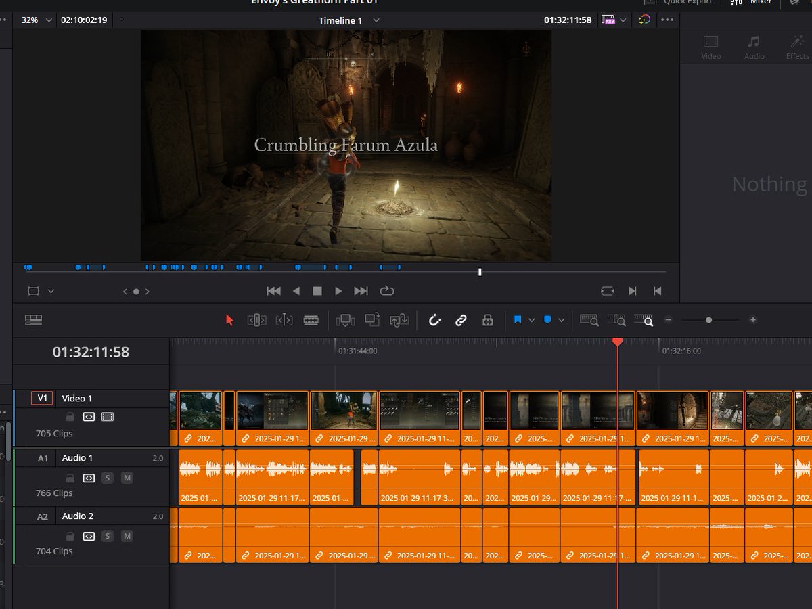
Task: Activate the Dynamic Trim Mode tool
Action: [x=284, y=320]
